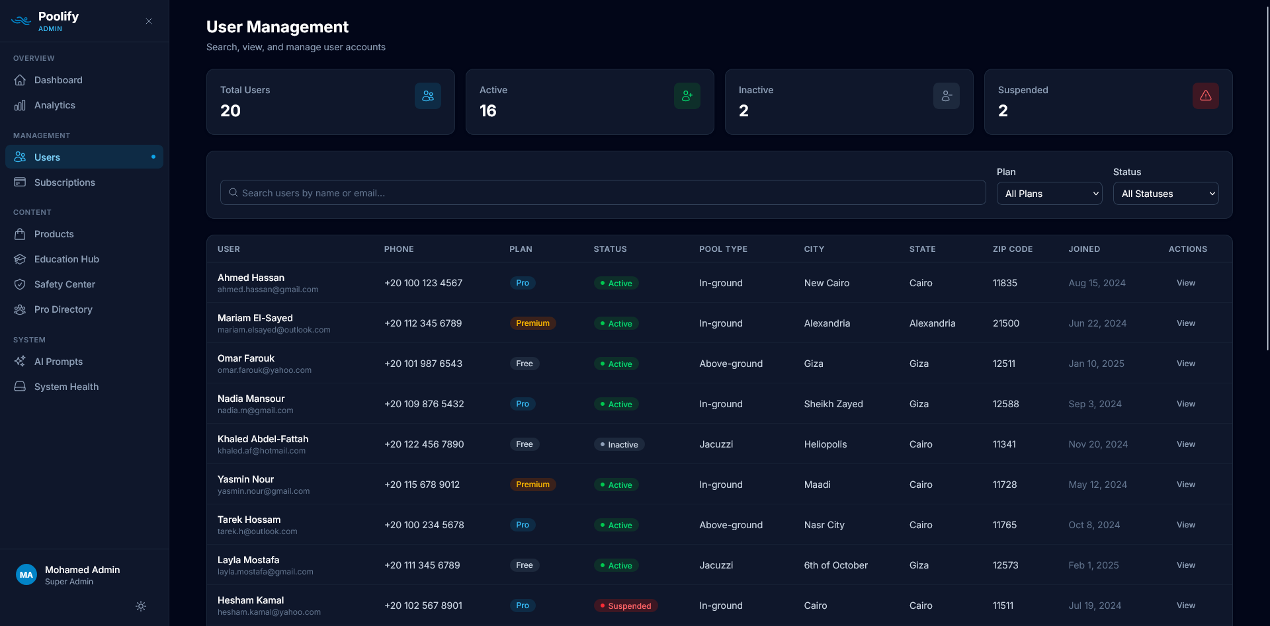1270x626 pixels.
Task: Click Hesham Kamal's Suspended status badge
Action: point(626,606)
